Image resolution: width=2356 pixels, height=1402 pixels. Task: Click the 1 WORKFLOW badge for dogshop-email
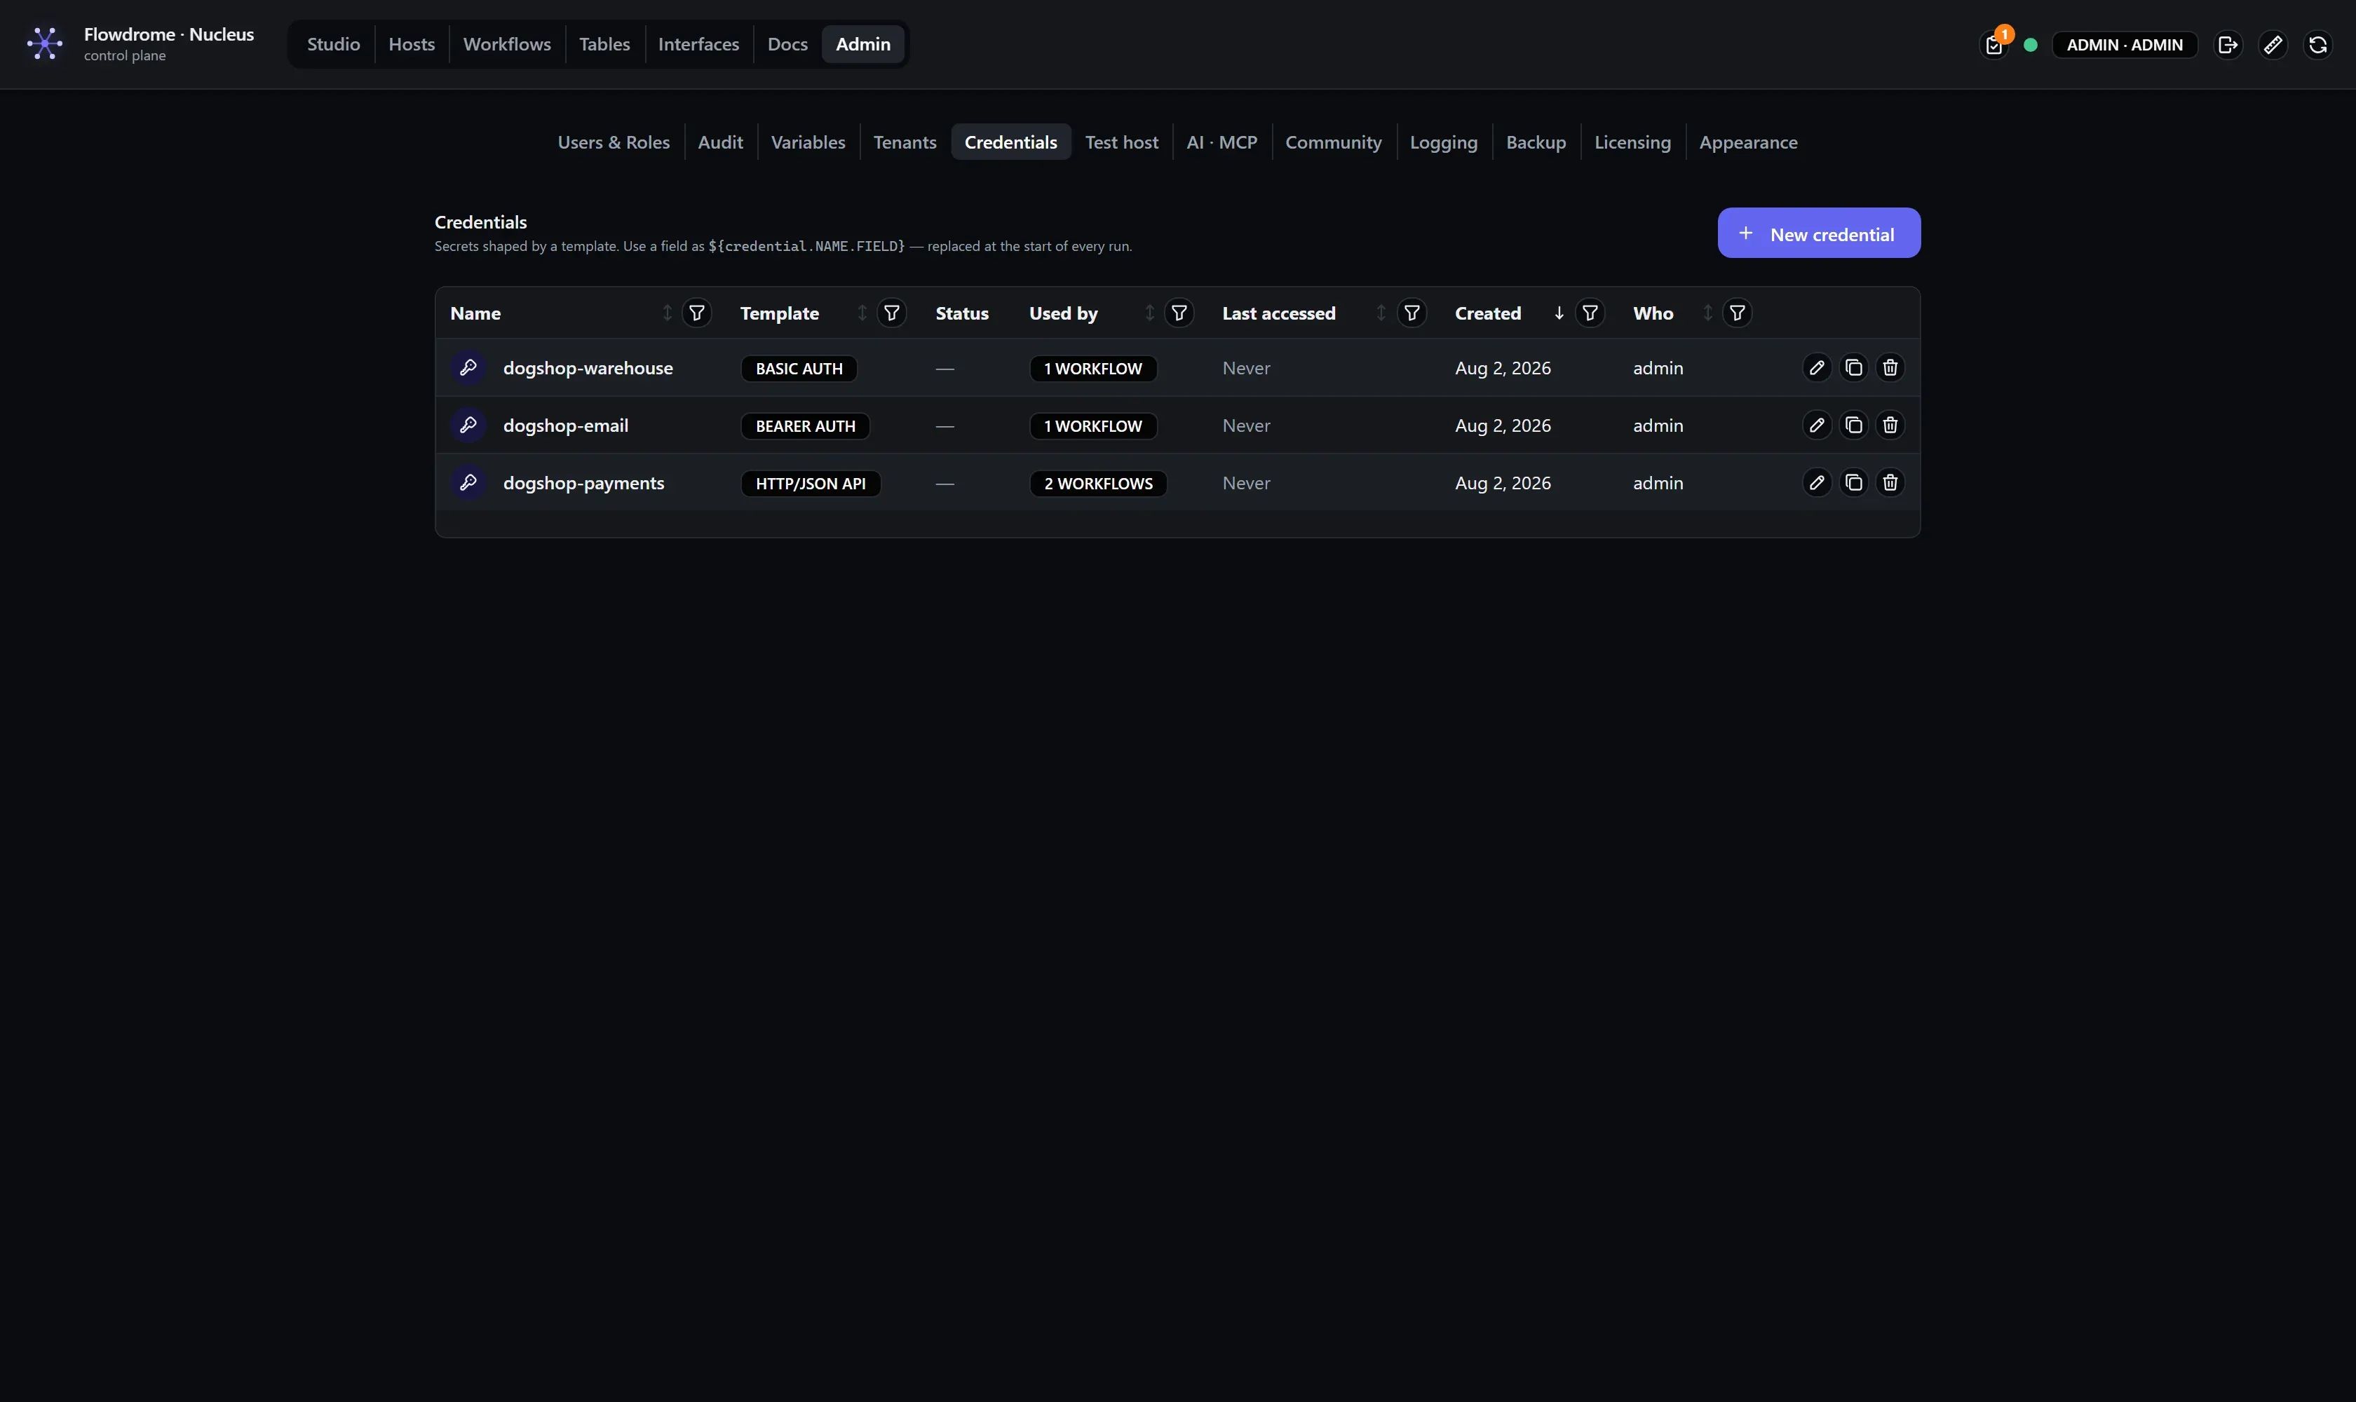tap(1092, 426)
